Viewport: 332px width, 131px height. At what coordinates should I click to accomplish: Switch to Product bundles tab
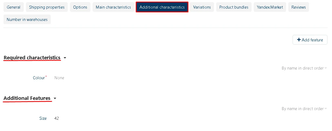point(234,7)
